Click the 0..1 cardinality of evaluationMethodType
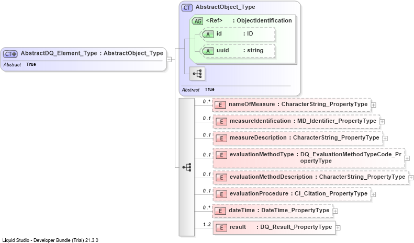 (207, 155)
